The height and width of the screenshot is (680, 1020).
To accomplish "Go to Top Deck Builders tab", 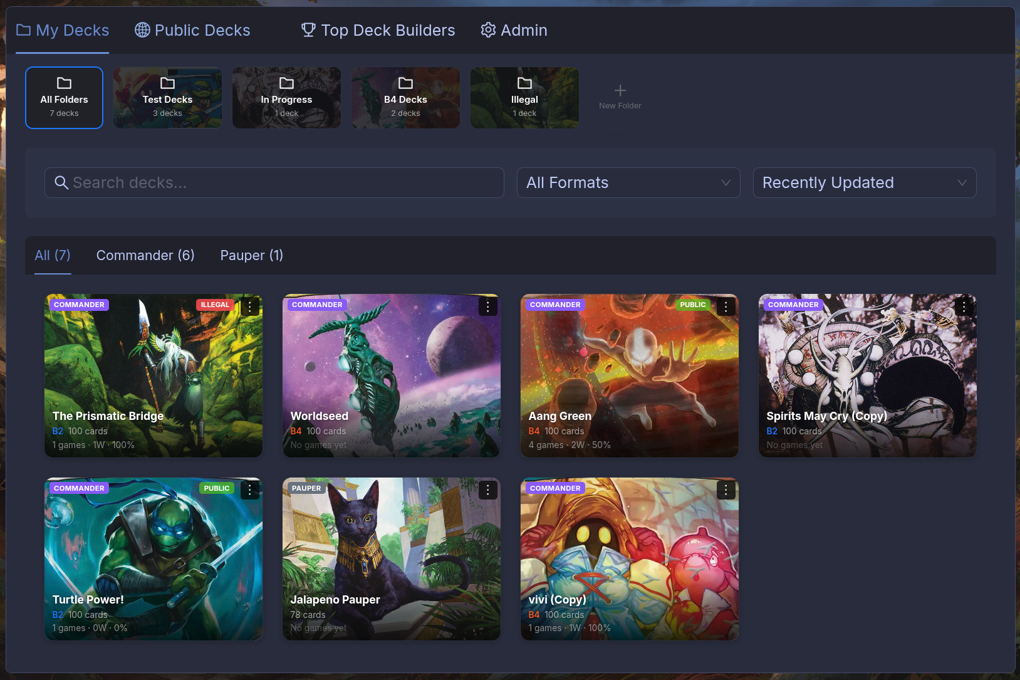I will tap(378, 30).
